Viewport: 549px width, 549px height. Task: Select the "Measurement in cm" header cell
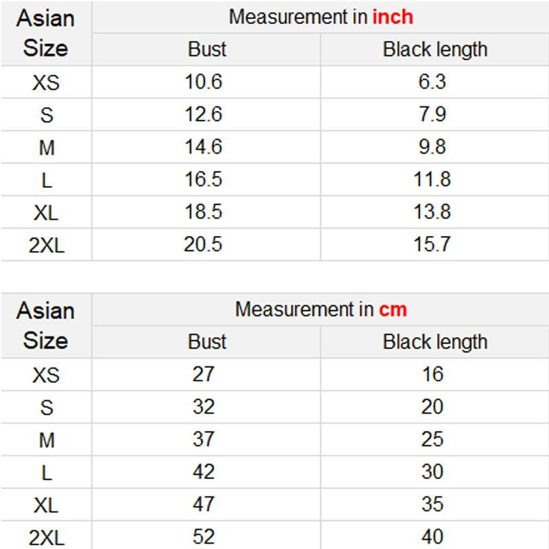coord(320,309)
